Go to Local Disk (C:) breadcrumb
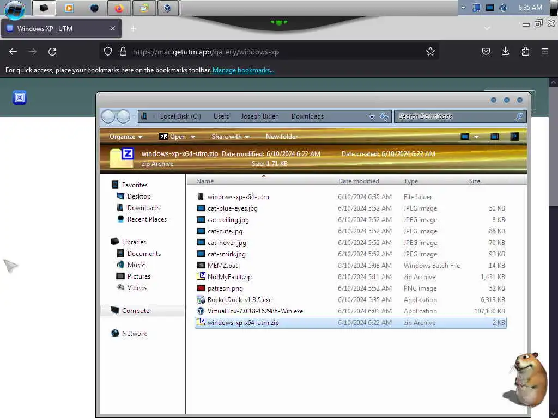The image size is (558, 418). point(180,116)
